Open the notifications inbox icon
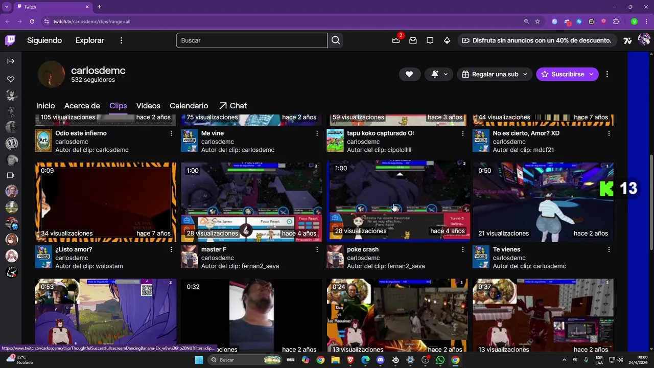 click(x=413, y=40)
